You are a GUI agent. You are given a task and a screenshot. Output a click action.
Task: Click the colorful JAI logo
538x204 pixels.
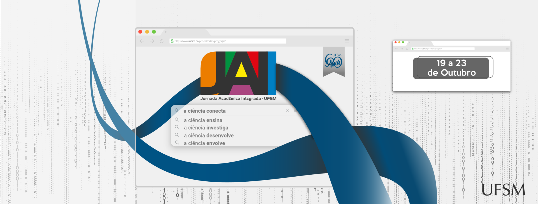tap(238, 73)
